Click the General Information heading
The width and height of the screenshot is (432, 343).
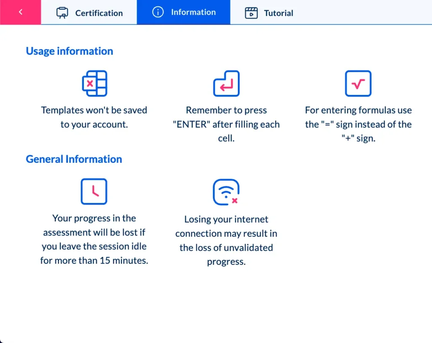(74, 159)
